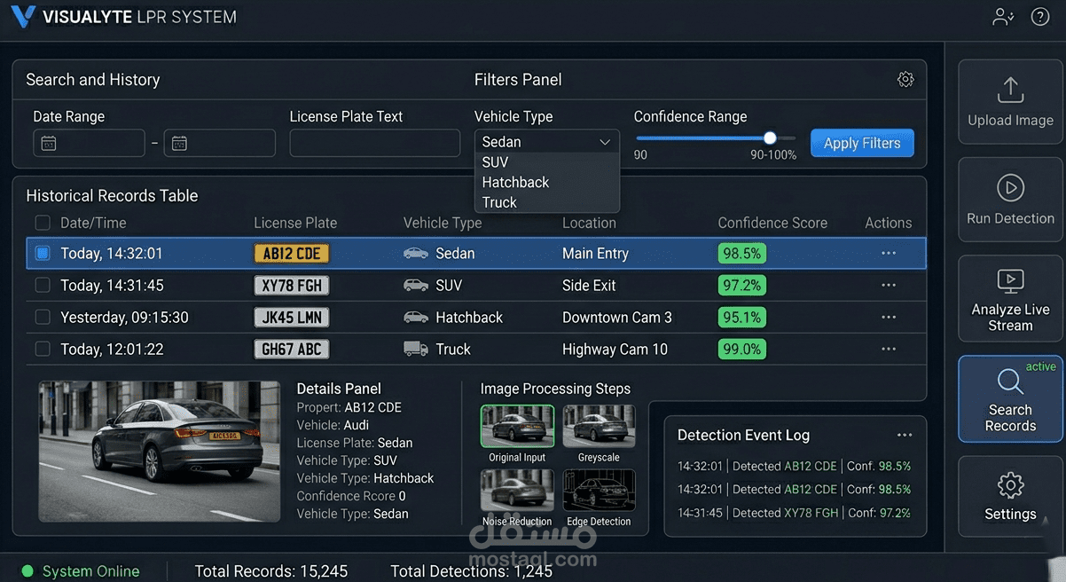Click the Downtown Cam 3 location

[x=617, y=318]
